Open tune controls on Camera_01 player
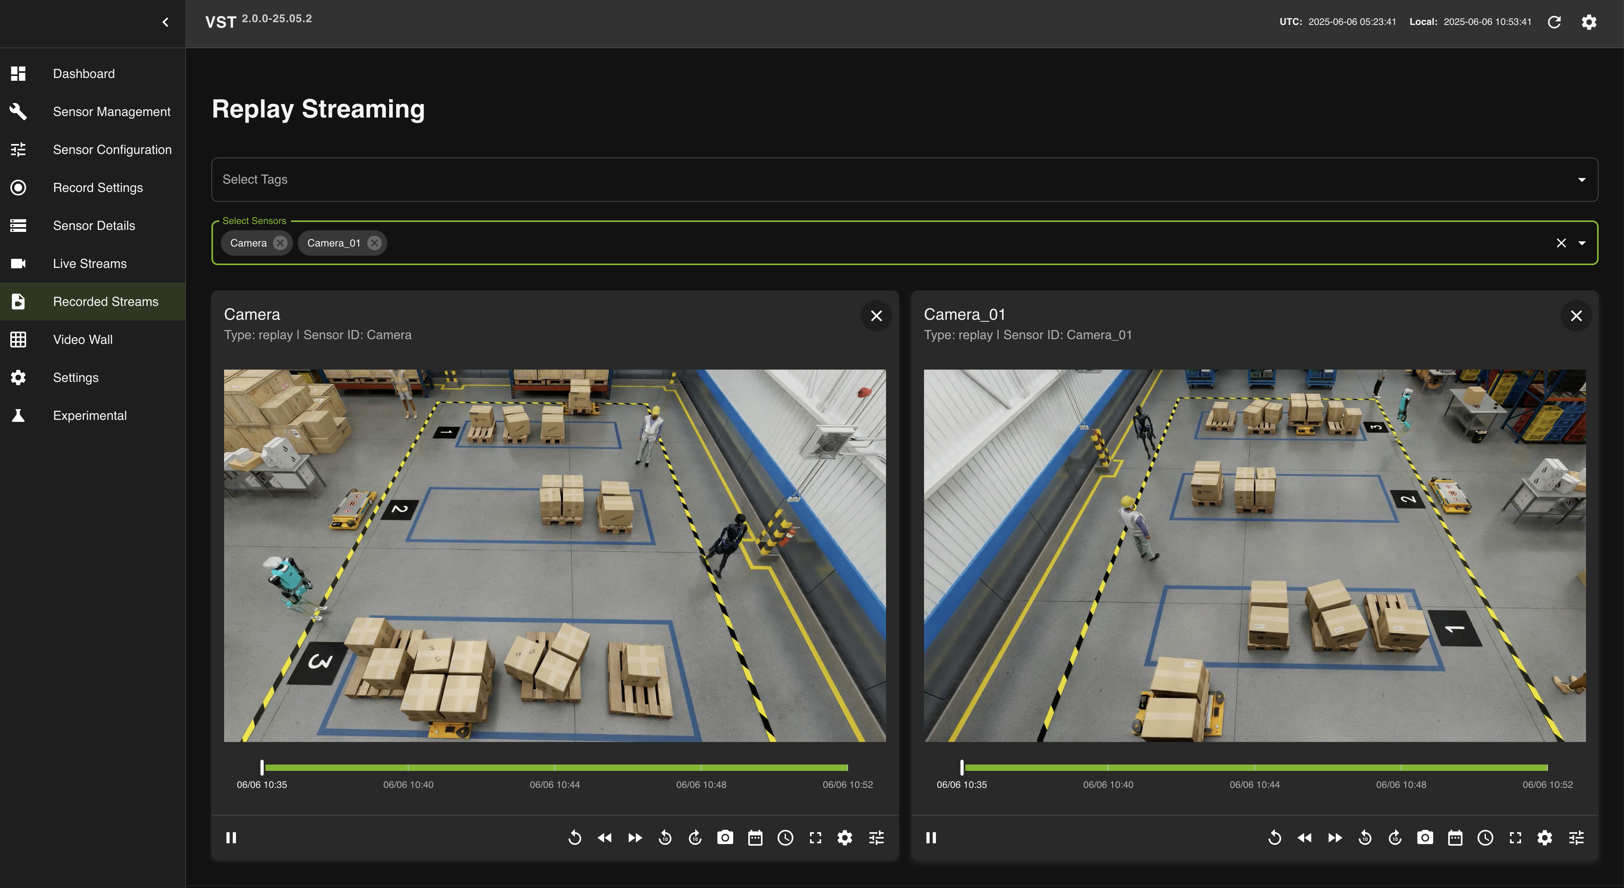1624x888 pixels. coord(1576,838)
